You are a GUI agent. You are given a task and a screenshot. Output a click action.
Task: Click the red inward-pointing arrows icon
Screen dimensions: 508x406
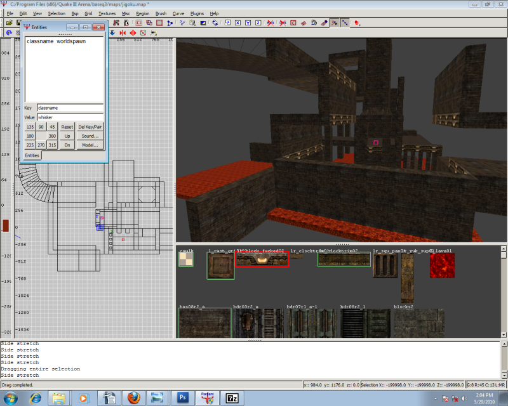point(123,33)
